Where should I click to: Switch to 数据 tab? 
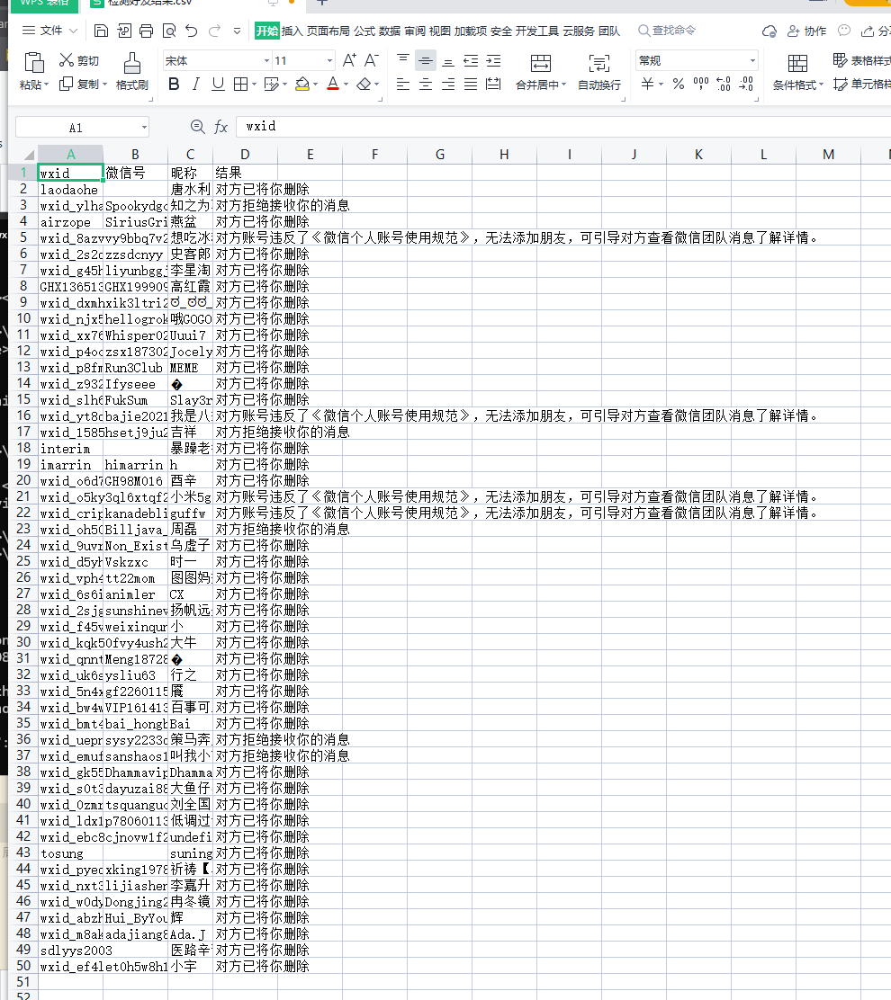(390, 31)
